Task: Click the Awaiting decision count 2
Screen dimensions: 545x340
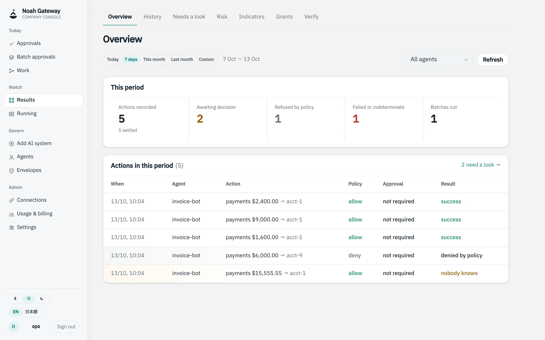Action: (200, 119)
